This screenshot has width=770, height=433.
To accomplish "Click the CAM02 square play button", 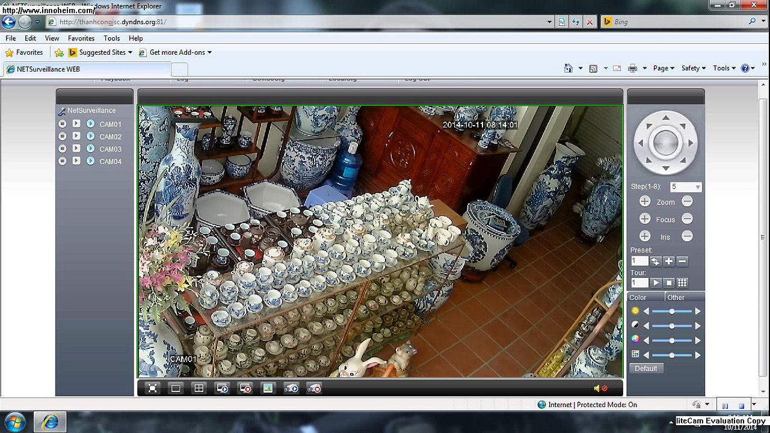I will point(76,137).
